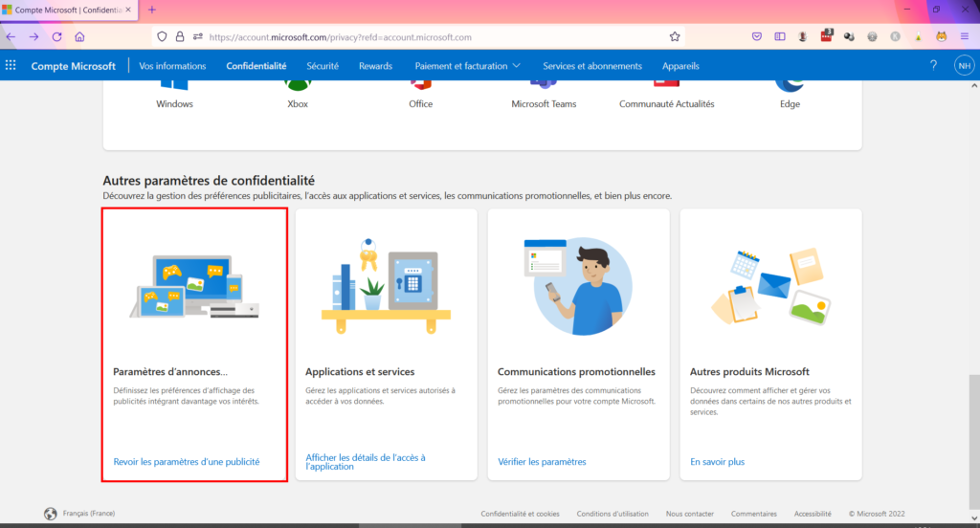This screenshot has height=528, width=980.
Task: Toggle the browser sidebar icon
Action: pyautogui.click(x=780, y=37)
